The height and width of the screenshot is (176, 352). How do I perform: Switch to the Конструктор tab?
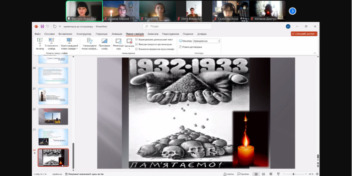84,34
